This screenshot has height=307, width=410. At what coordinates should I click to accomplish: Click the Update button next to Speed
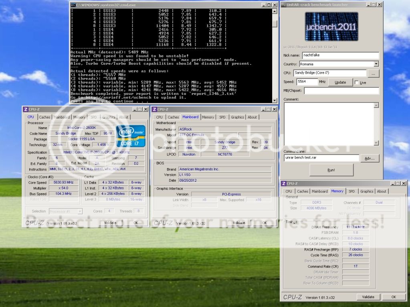340,82
